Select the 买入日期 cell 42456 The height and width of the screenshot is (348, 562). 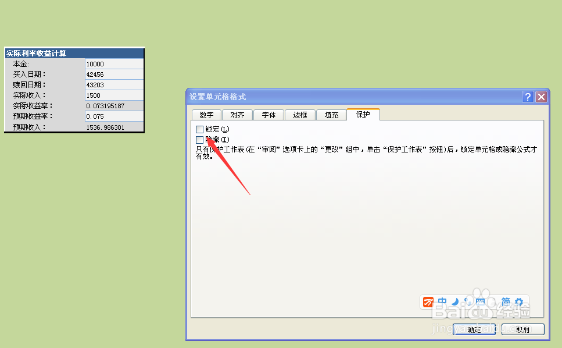(114, 74)
